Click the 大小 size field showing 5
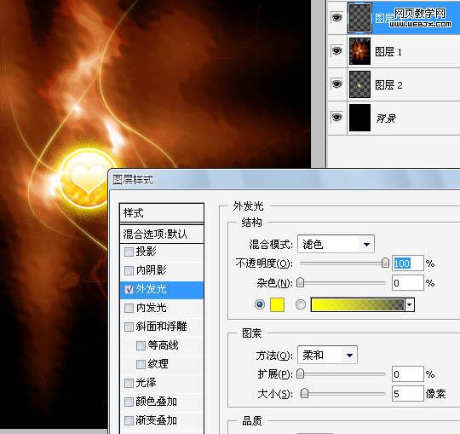 click(407, 393)
